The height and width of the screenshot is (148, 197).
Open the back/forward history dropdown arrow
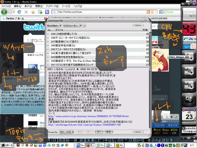[14, 12]
